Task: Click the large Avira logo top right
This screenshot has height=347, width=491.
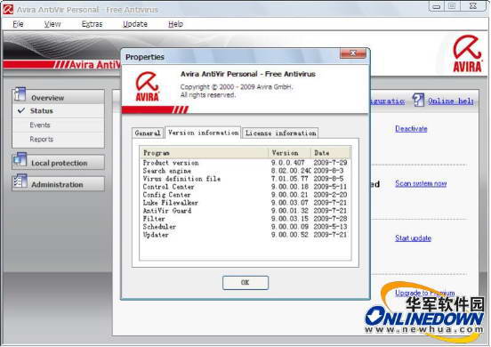Action: (467, 53)
